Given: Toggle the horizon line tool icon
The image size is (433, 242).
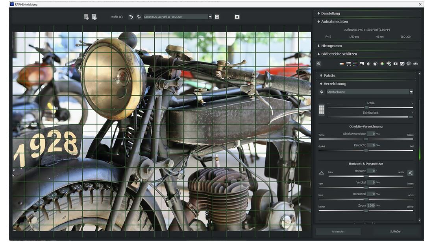Looking at the screenshot, I should click(322, 173).
